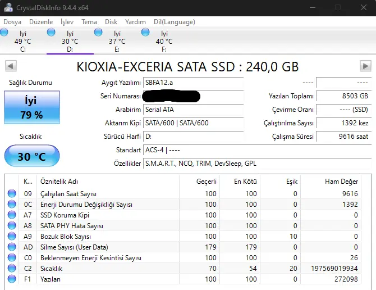Select the Çalışılan Saat Sayısı row

(x=184, y=193)
